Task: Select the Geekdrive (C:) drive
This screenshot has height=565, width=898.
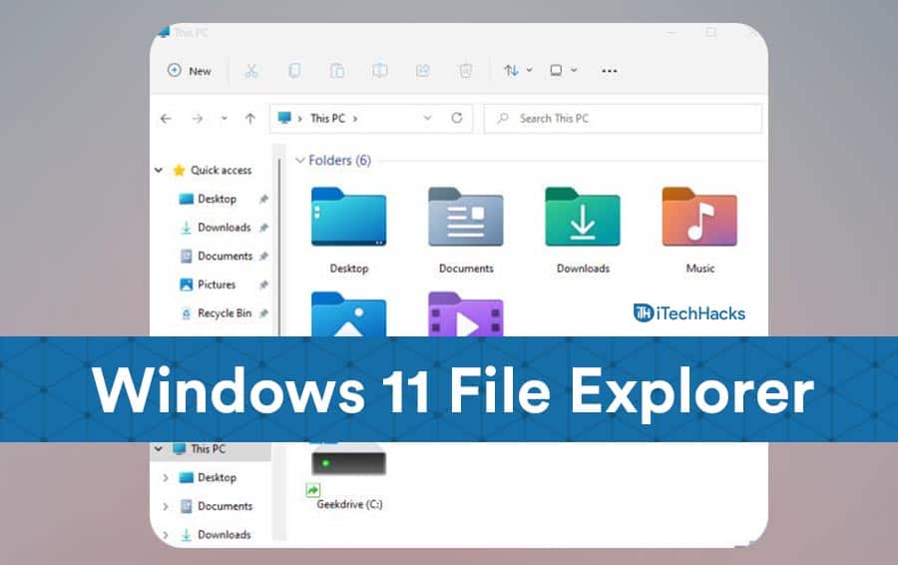Action: 349,475
